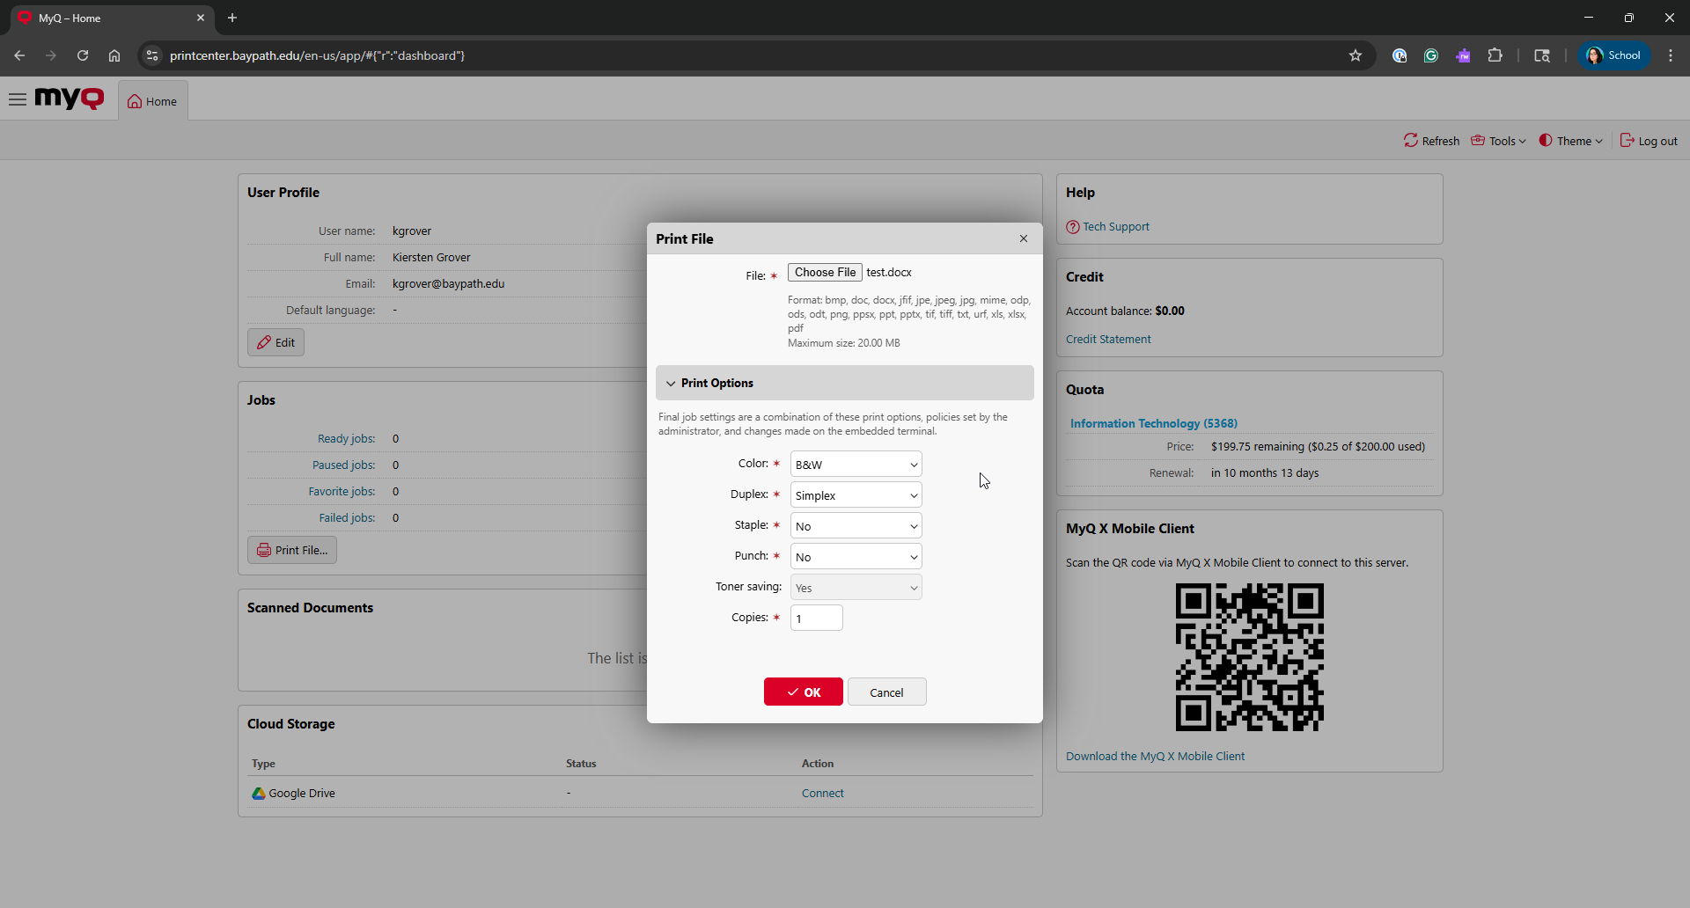
Task: Open the Color dropdown set to B&W
Action: [856, 465]
